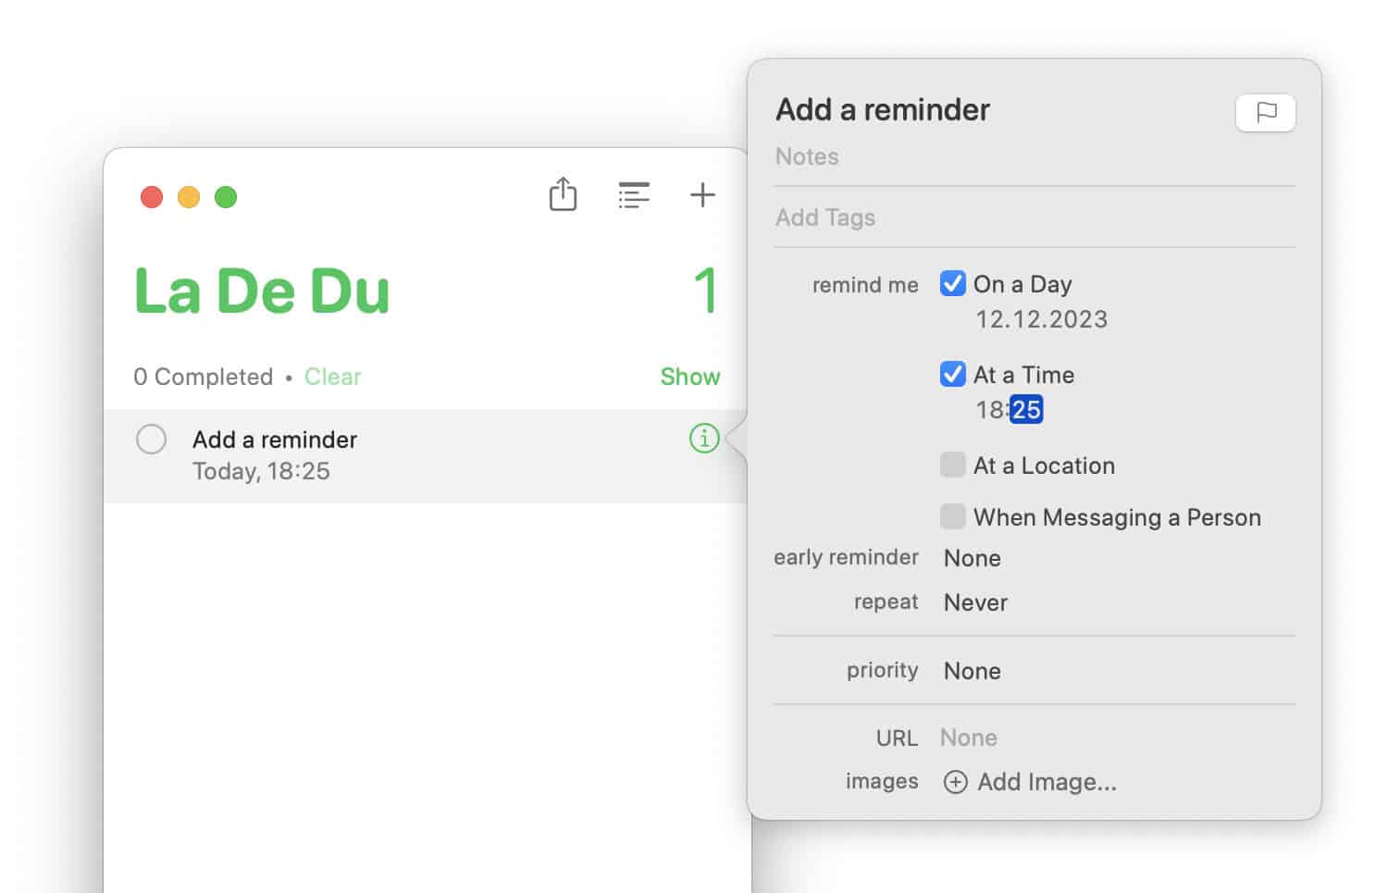Check When Messaging a Person
This screenshot has height=893, width=1388.
click(952, 516)
